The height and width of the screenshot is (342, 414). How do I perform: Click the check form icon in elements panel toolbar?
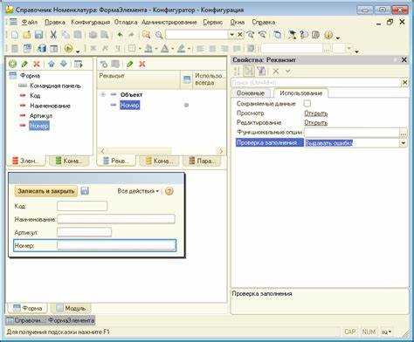[79, 64]
